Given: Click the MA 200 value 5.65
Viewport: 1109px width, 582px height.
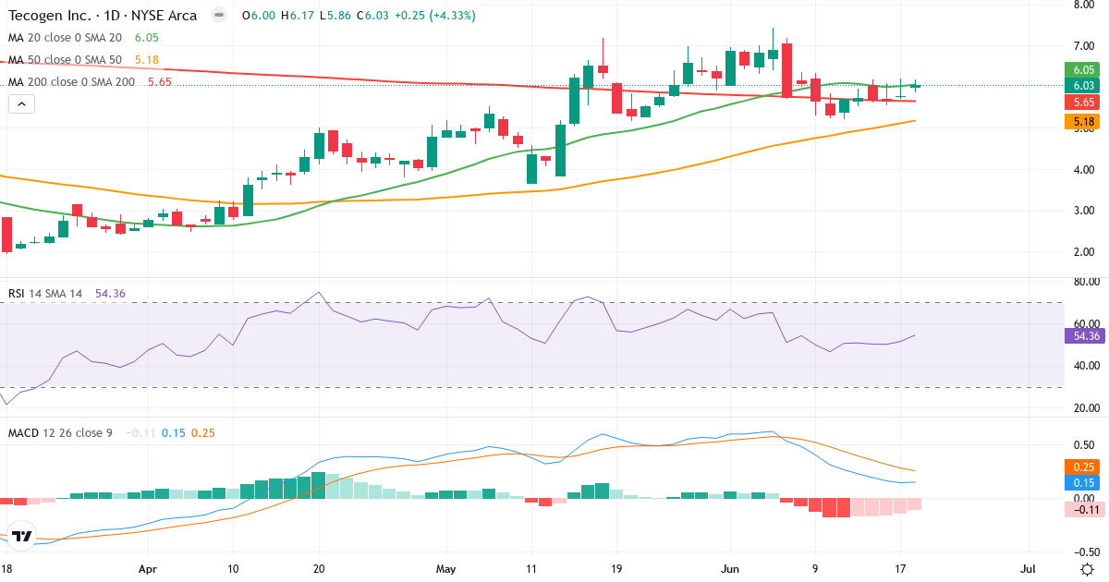Looking at the screenshot, I should [x=160, y=82].
